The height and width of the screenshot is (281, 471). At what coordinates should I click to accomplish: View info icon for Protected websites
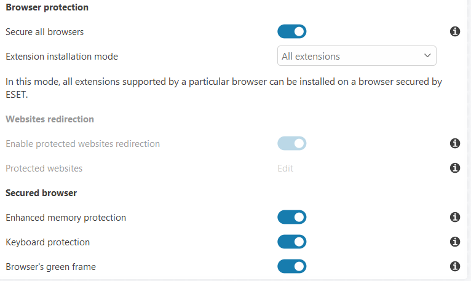(455, 168)
